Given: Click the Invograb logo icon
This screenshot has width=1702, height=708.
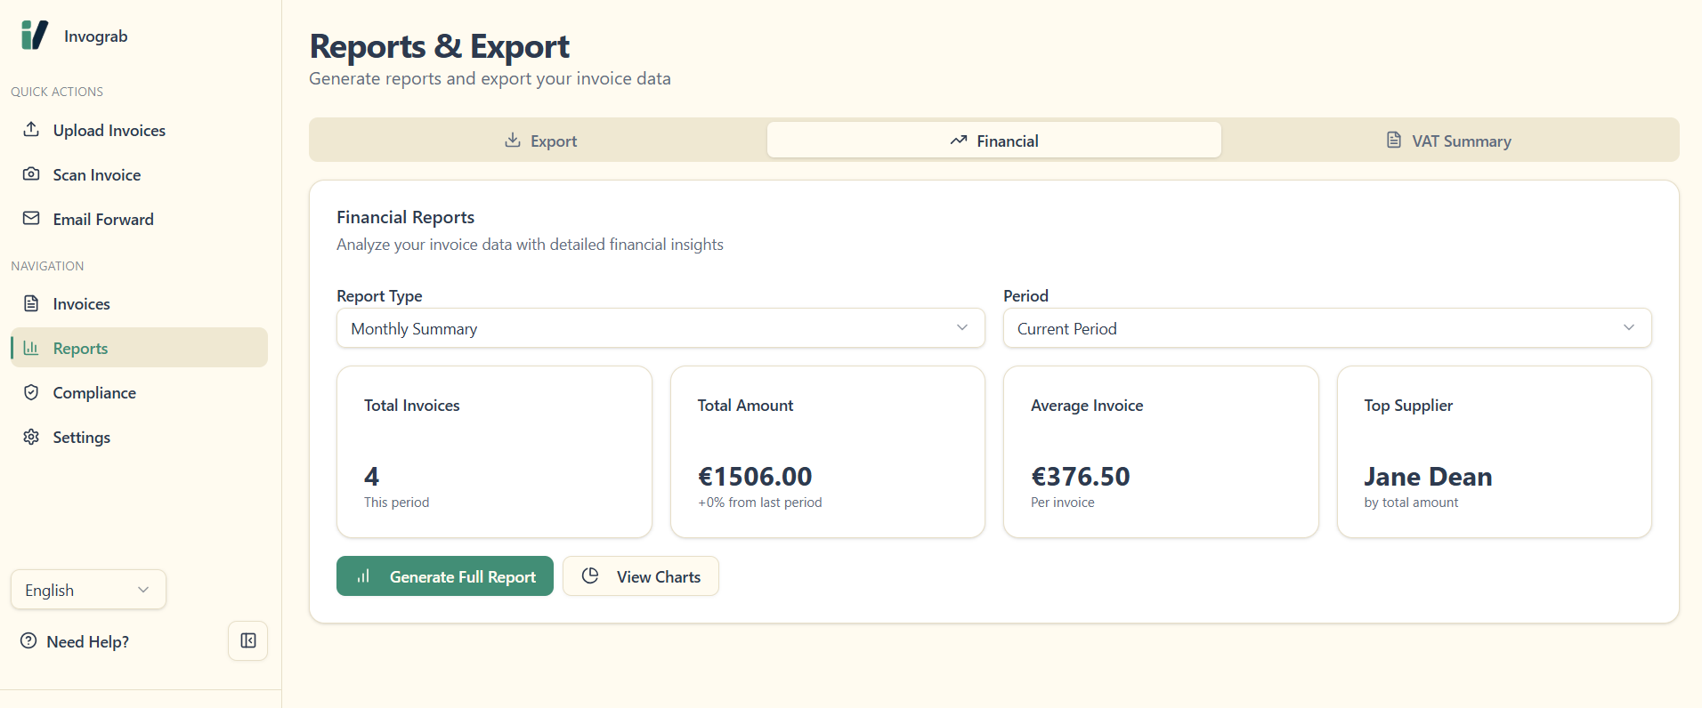Looking at the screenshot, I should [34, 36].
